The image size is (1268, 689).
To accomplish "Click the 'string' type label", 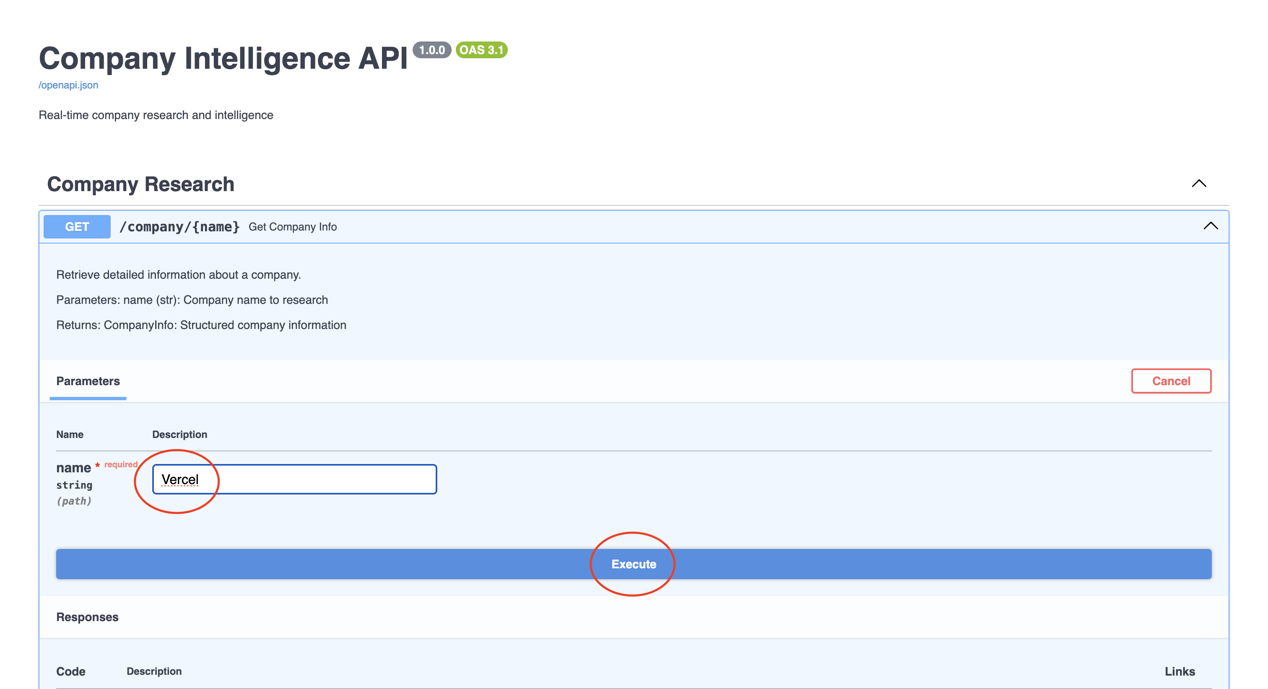I will (74, 485).
